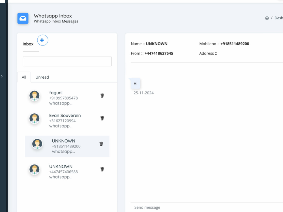The width and height of the screenshot is (283, 212).
Task: Select phone number +919997895478
Action: [x=63, y=98]
